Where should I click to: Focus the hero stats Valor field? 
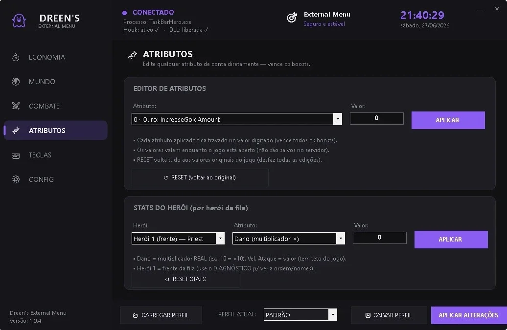click(379, 238)
